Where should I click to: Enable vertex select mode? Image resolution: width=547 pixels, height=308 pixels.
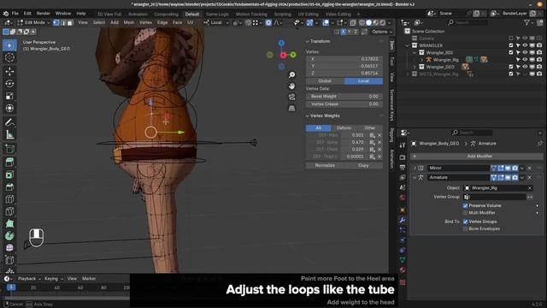(56, 23)
